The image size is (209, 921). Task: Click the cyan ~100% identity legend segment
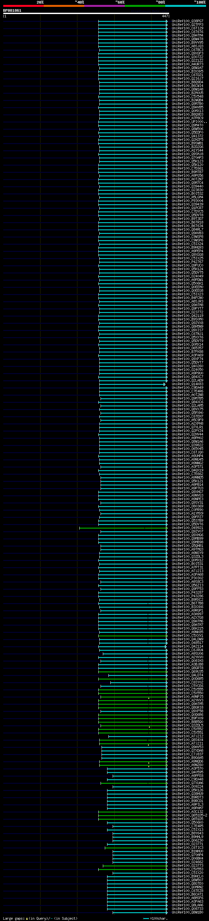click(x=186, y=6)
